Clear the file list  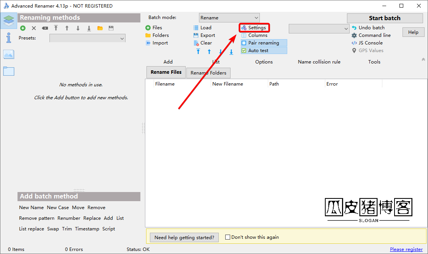click(203, 43)
